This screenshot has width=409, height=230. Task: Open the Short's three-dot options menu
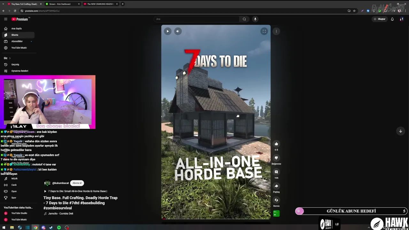point(276,31)
